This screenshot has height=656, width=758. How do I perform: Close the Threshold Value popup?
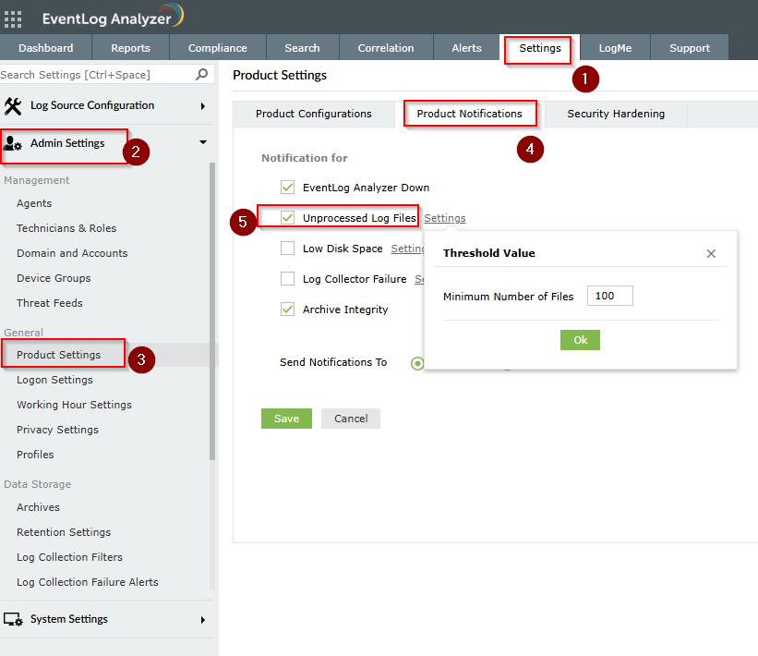tap(711, 253)
